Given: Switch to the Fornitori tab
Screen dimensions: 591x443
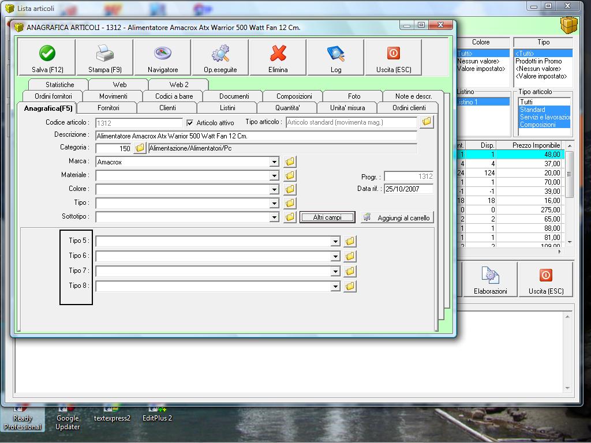Looking at the screenshot, I should pos(108,108).
